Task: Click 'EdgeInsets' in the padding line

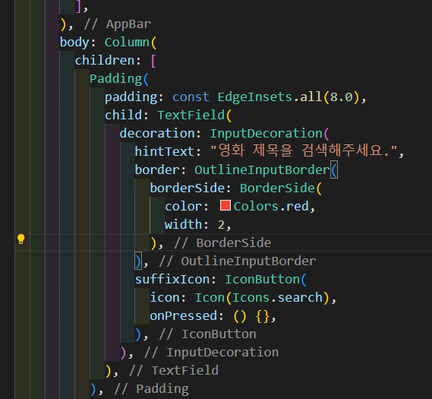Action: (254, 97)
